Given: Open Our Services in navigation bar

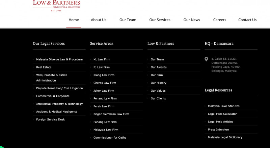Looking at the screenshot, I should pos(160,20).
